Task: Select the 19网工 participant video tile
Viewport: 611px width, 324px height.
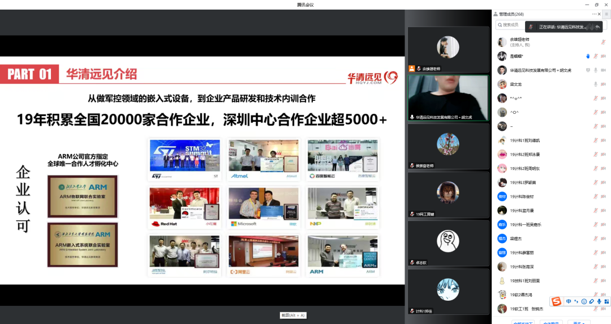Action: pyautogui.click(x=448, y=194)
